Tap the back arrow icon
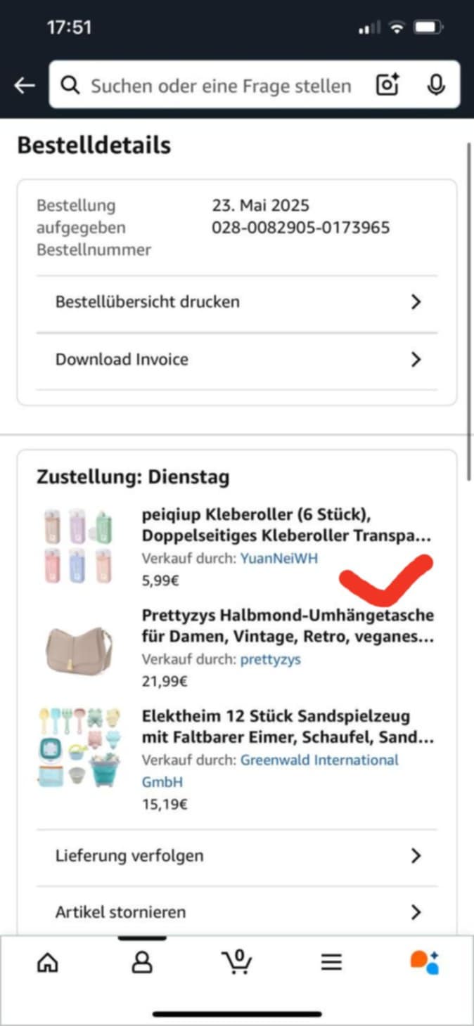This screenshot has height=1026, width=474. [25, 86]
